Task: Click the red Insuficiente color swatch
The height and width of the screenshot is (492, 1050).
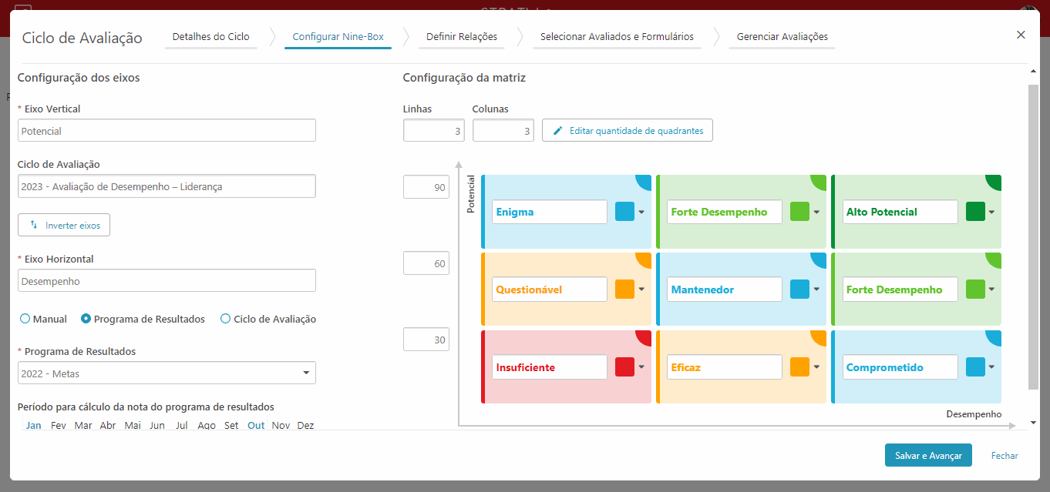Action: click(624, 367)
